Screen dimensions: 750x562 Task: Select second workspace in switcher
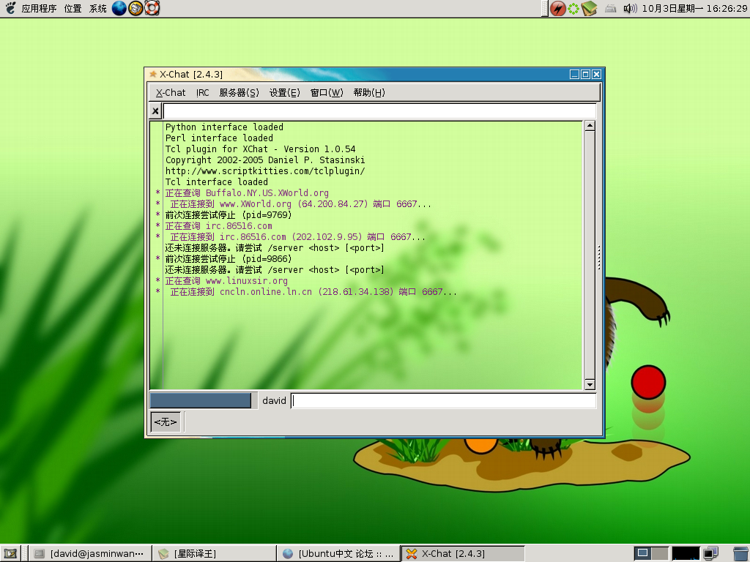click(660, 554)
